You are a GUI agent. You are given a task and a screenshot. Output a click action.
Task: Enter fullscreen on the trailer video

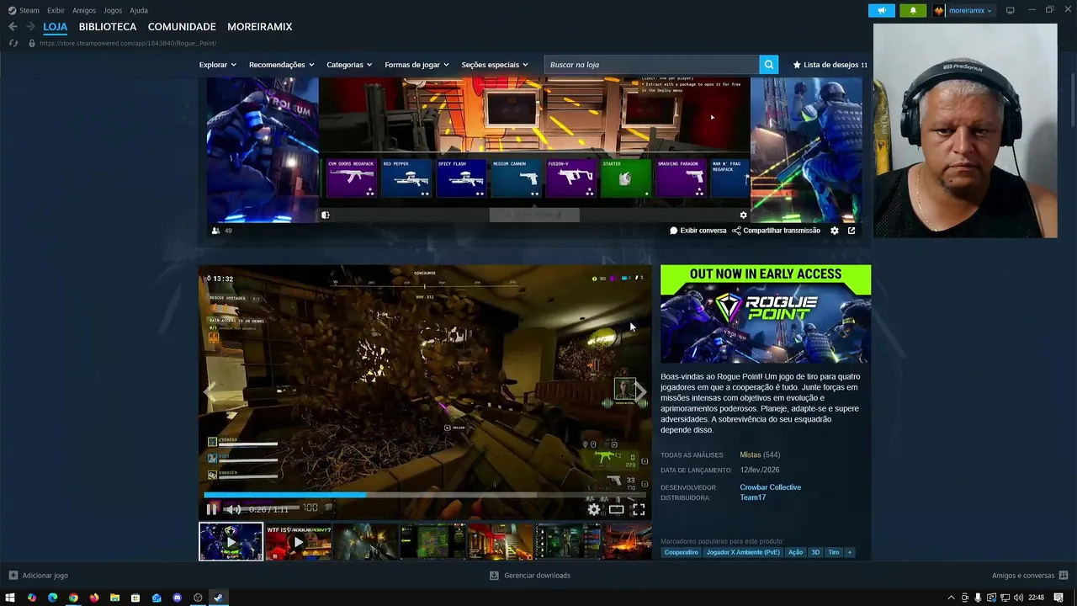639,508
